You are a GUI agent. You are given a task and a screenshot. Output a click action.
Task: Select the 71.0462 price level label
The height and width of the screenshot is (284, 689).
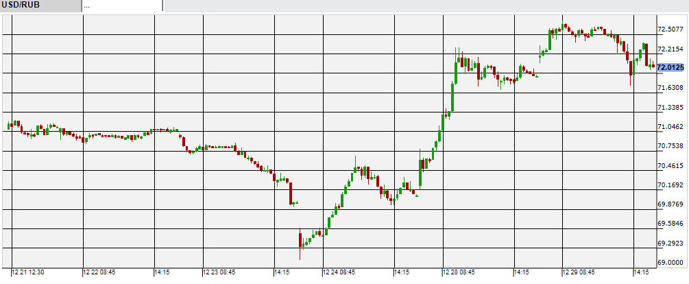tap(670, 127)
